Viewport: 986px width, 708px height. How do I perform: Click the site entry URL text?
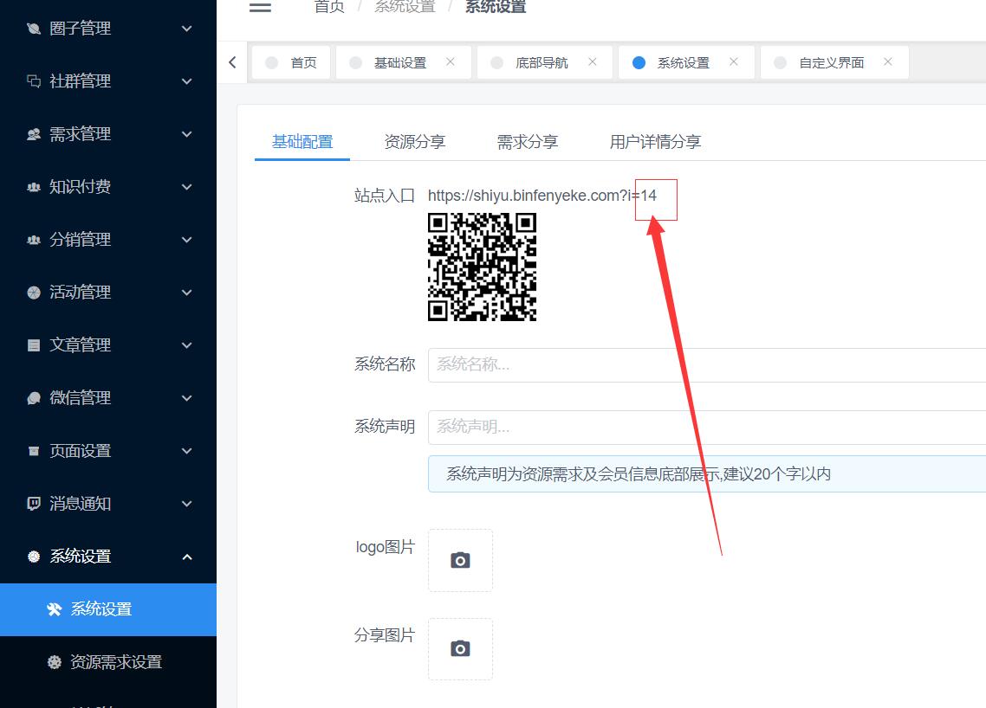click(542, 196)
